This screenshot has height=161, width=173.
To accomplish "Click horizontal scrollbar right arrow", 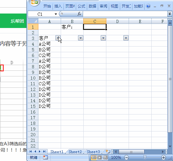I will [163, 152].
